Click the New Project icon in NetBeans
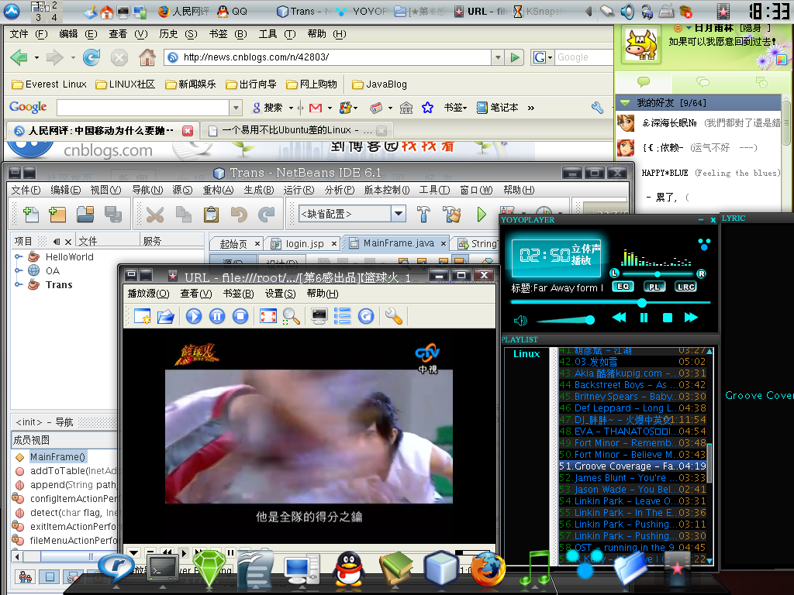 coord(57,215)
